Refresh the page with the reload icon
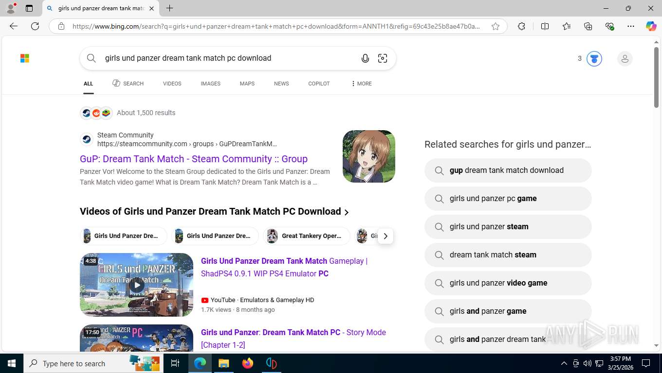This screenshot has width=662, height=373. [x=35, y=26]
